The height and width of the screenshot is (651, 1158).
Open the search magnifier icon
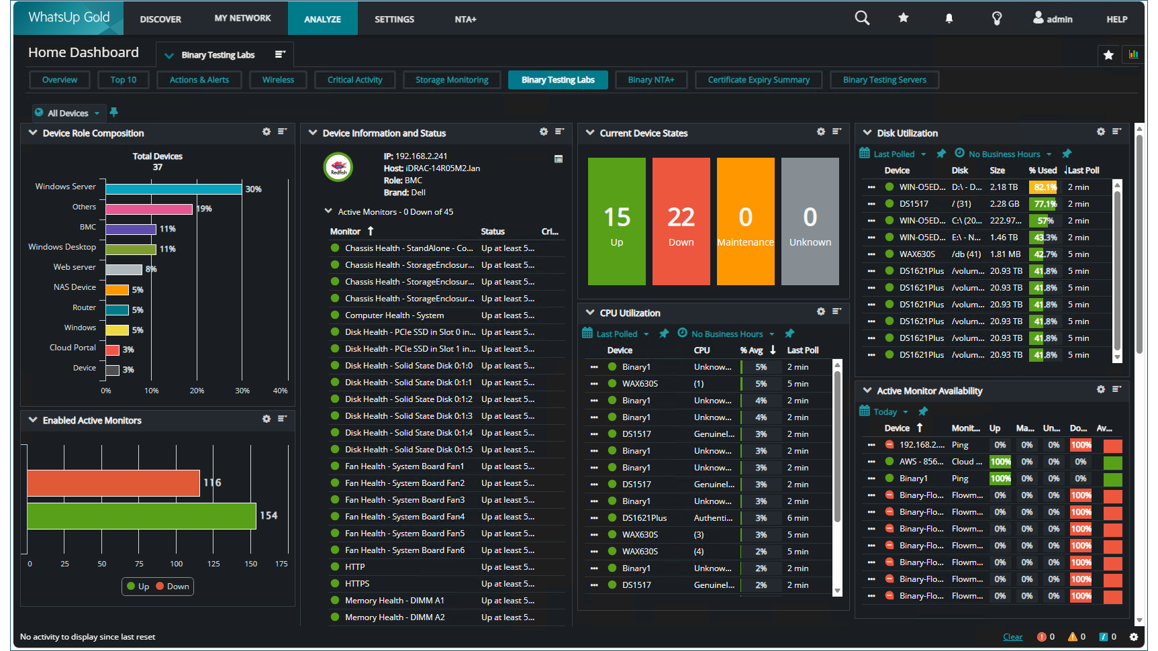click(862, 18)
